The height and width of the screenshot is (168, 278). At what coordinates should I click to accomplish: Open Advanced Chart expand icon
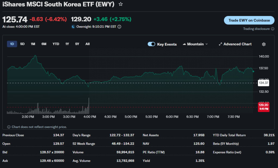(220, 44)
